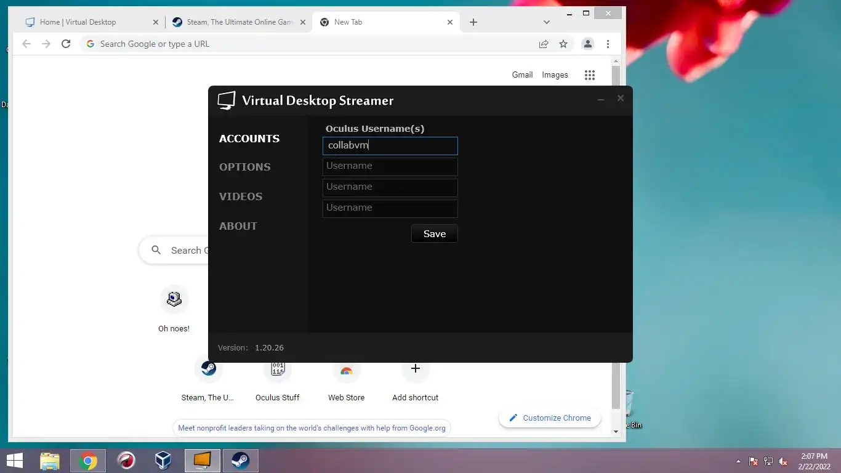Click the fourth Oculus Username field
This screenshot has width=841, height=473.
(x=390, y=208)
